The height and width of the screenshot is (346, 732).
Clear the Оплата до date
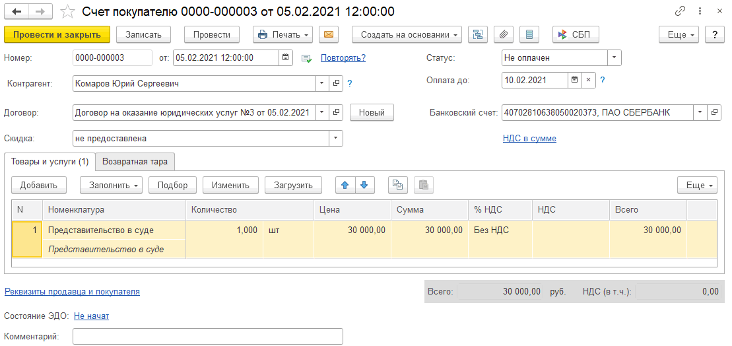[587, 81]
